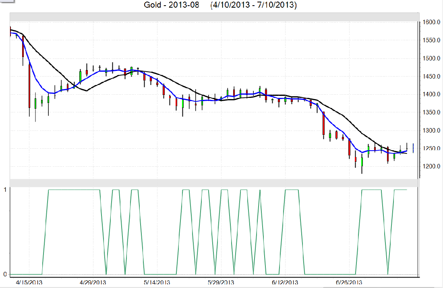The image size is (443, 288).
Task: Click the indicator axis label 0
Action: pyautogui.click(x=5, y=274)
